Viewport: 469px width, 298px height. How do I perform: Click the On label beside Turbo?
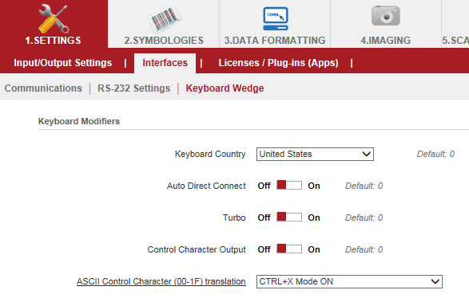pos(314,218)
